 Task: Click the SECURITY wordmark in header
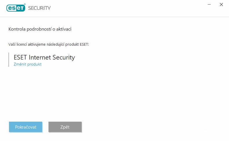39,8
